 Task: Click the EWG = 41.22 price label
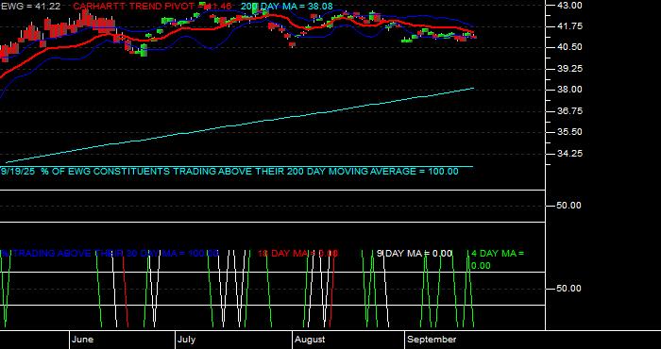click(x=31, y=7)
